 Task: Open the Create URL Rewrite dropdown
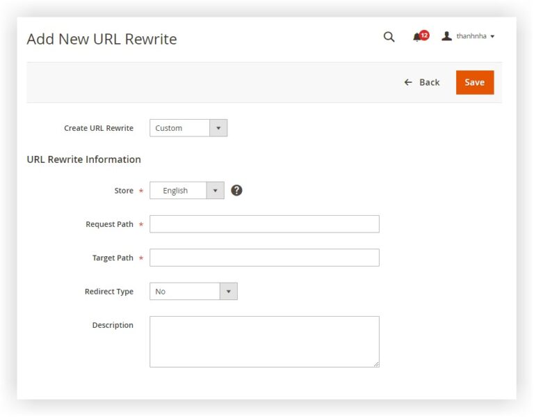[188, 128]
